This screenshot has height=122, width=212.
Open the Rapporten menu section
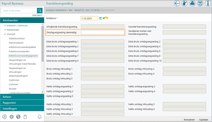pyautogui.click(x=22, y=103)
